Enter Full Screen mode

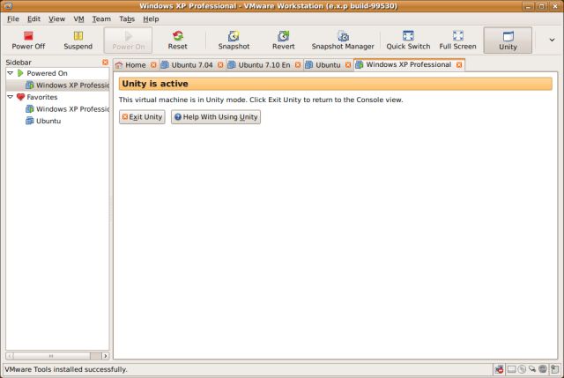(x=457, y=40)
